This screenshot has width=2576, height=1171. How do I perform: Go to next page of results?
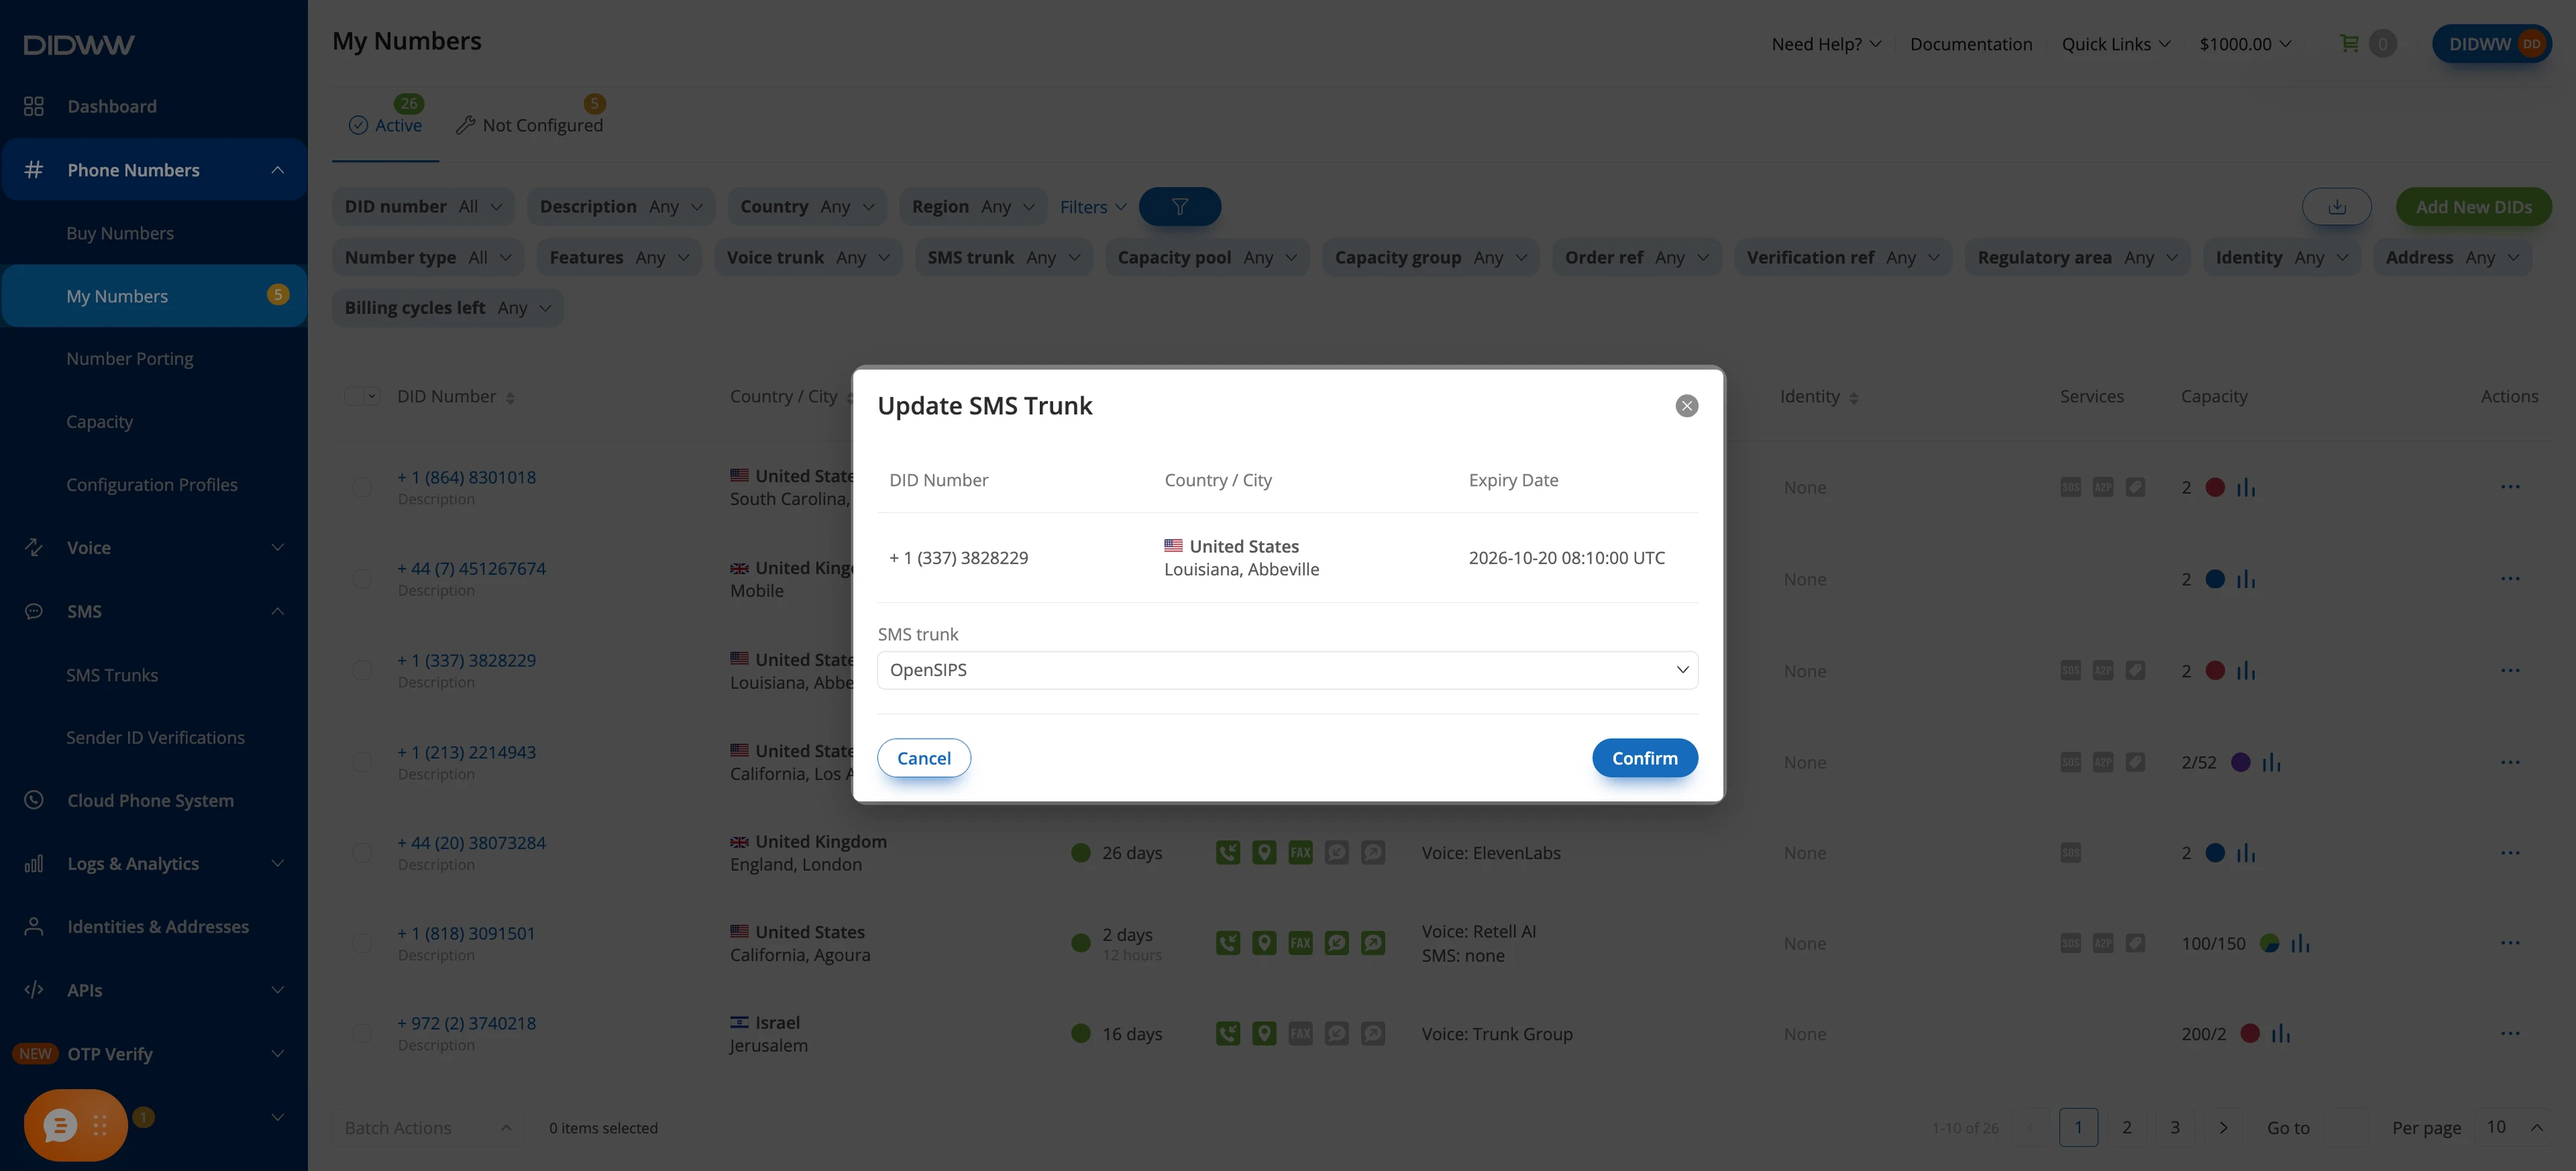tap(2222, 1127)
